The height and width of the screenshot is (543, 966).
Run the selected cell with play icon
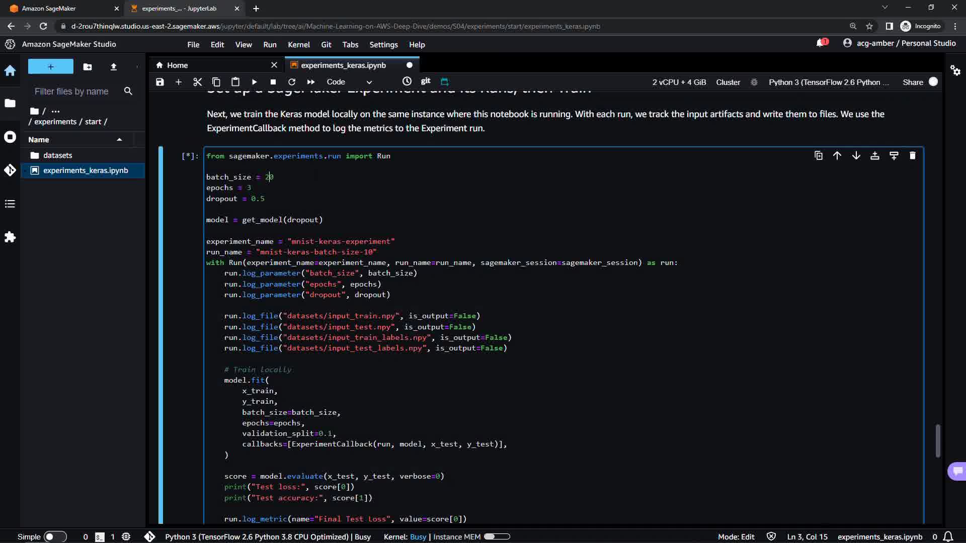pyautogui.click(x=254, y=82)
